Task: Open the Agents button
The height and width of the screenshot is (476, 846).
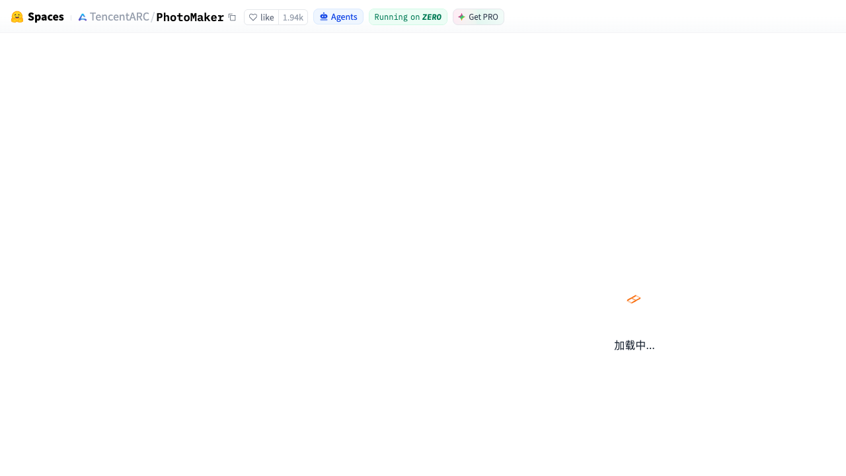Action: coord(338,17)
